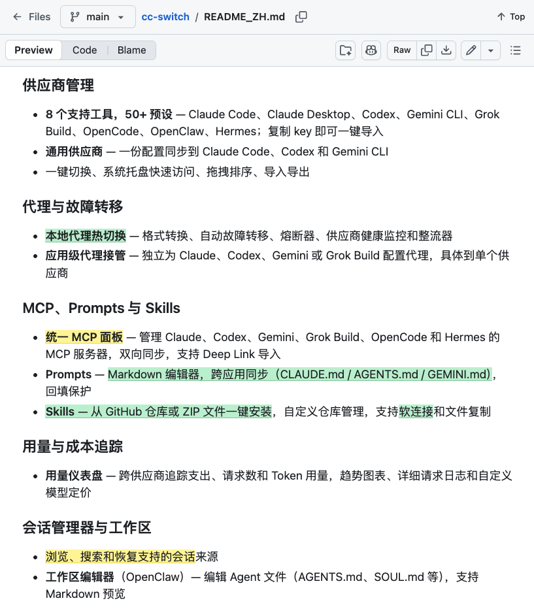Click the branch icon in the main selector
Viewport: 534px width, 609px height.
pos(75,17)
